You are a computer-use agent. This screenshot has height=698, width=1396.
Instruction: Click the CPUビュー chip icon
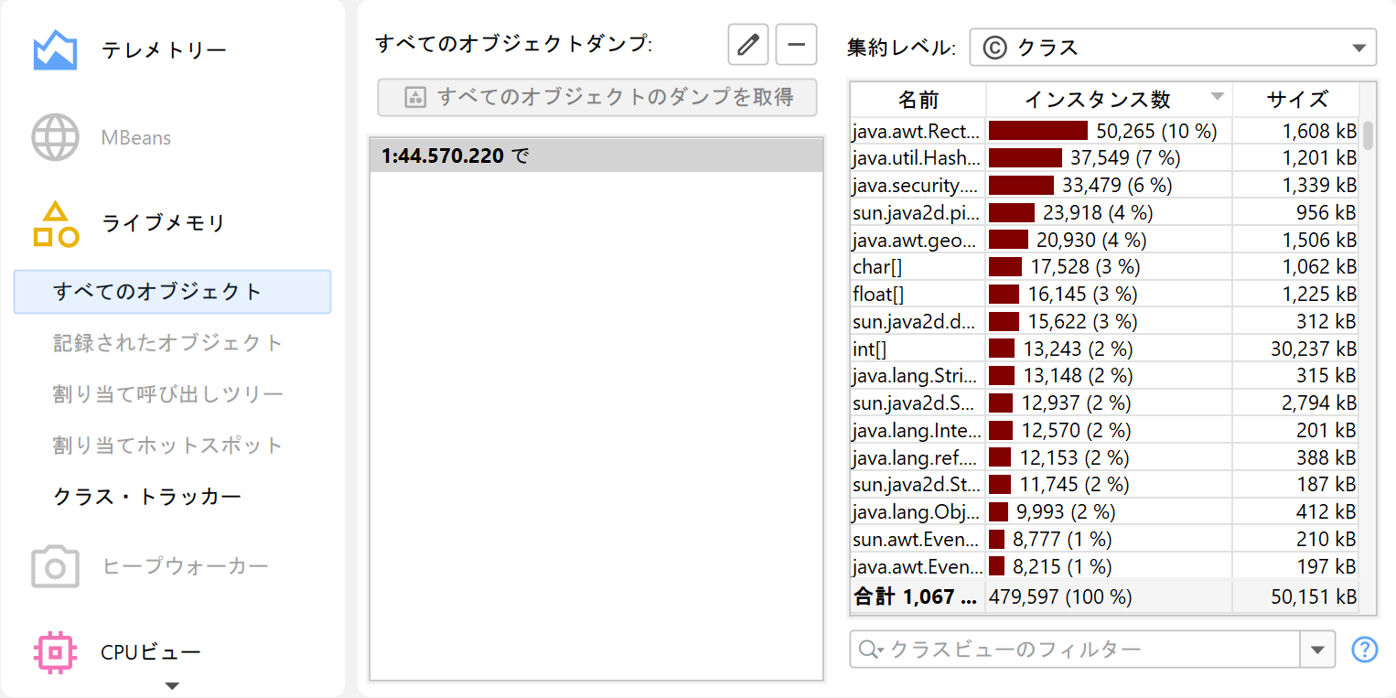[55, 652]
